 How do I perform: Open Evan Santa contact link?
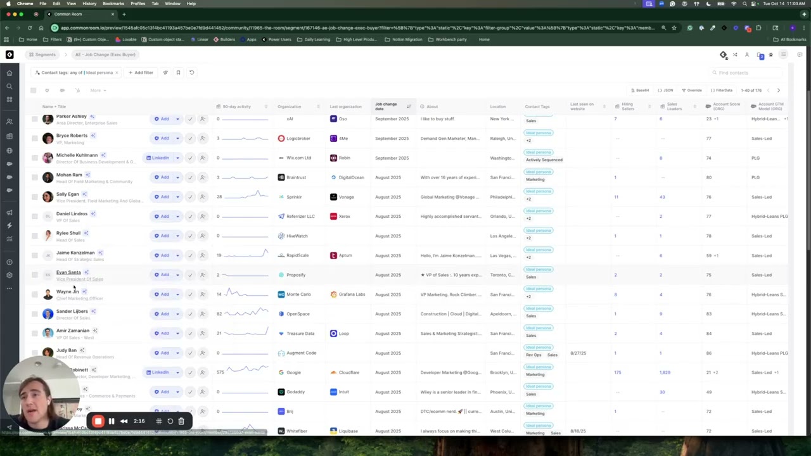pos(68,272)
